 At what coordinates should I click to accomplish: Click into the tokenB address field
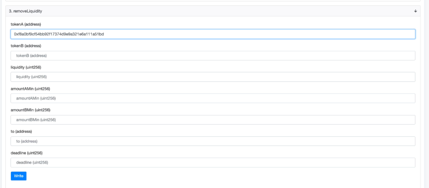[x=213, y=55]
